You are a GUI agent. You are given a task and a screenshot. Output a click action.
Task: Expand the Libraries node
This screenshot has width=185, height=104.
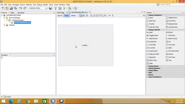pos(4,25)
